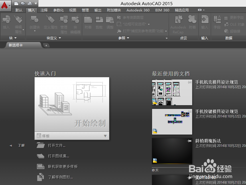This screenshot has width=246, height=185.
Task: Open the 附加模块 ribbon tab
Action: (114, 10)
